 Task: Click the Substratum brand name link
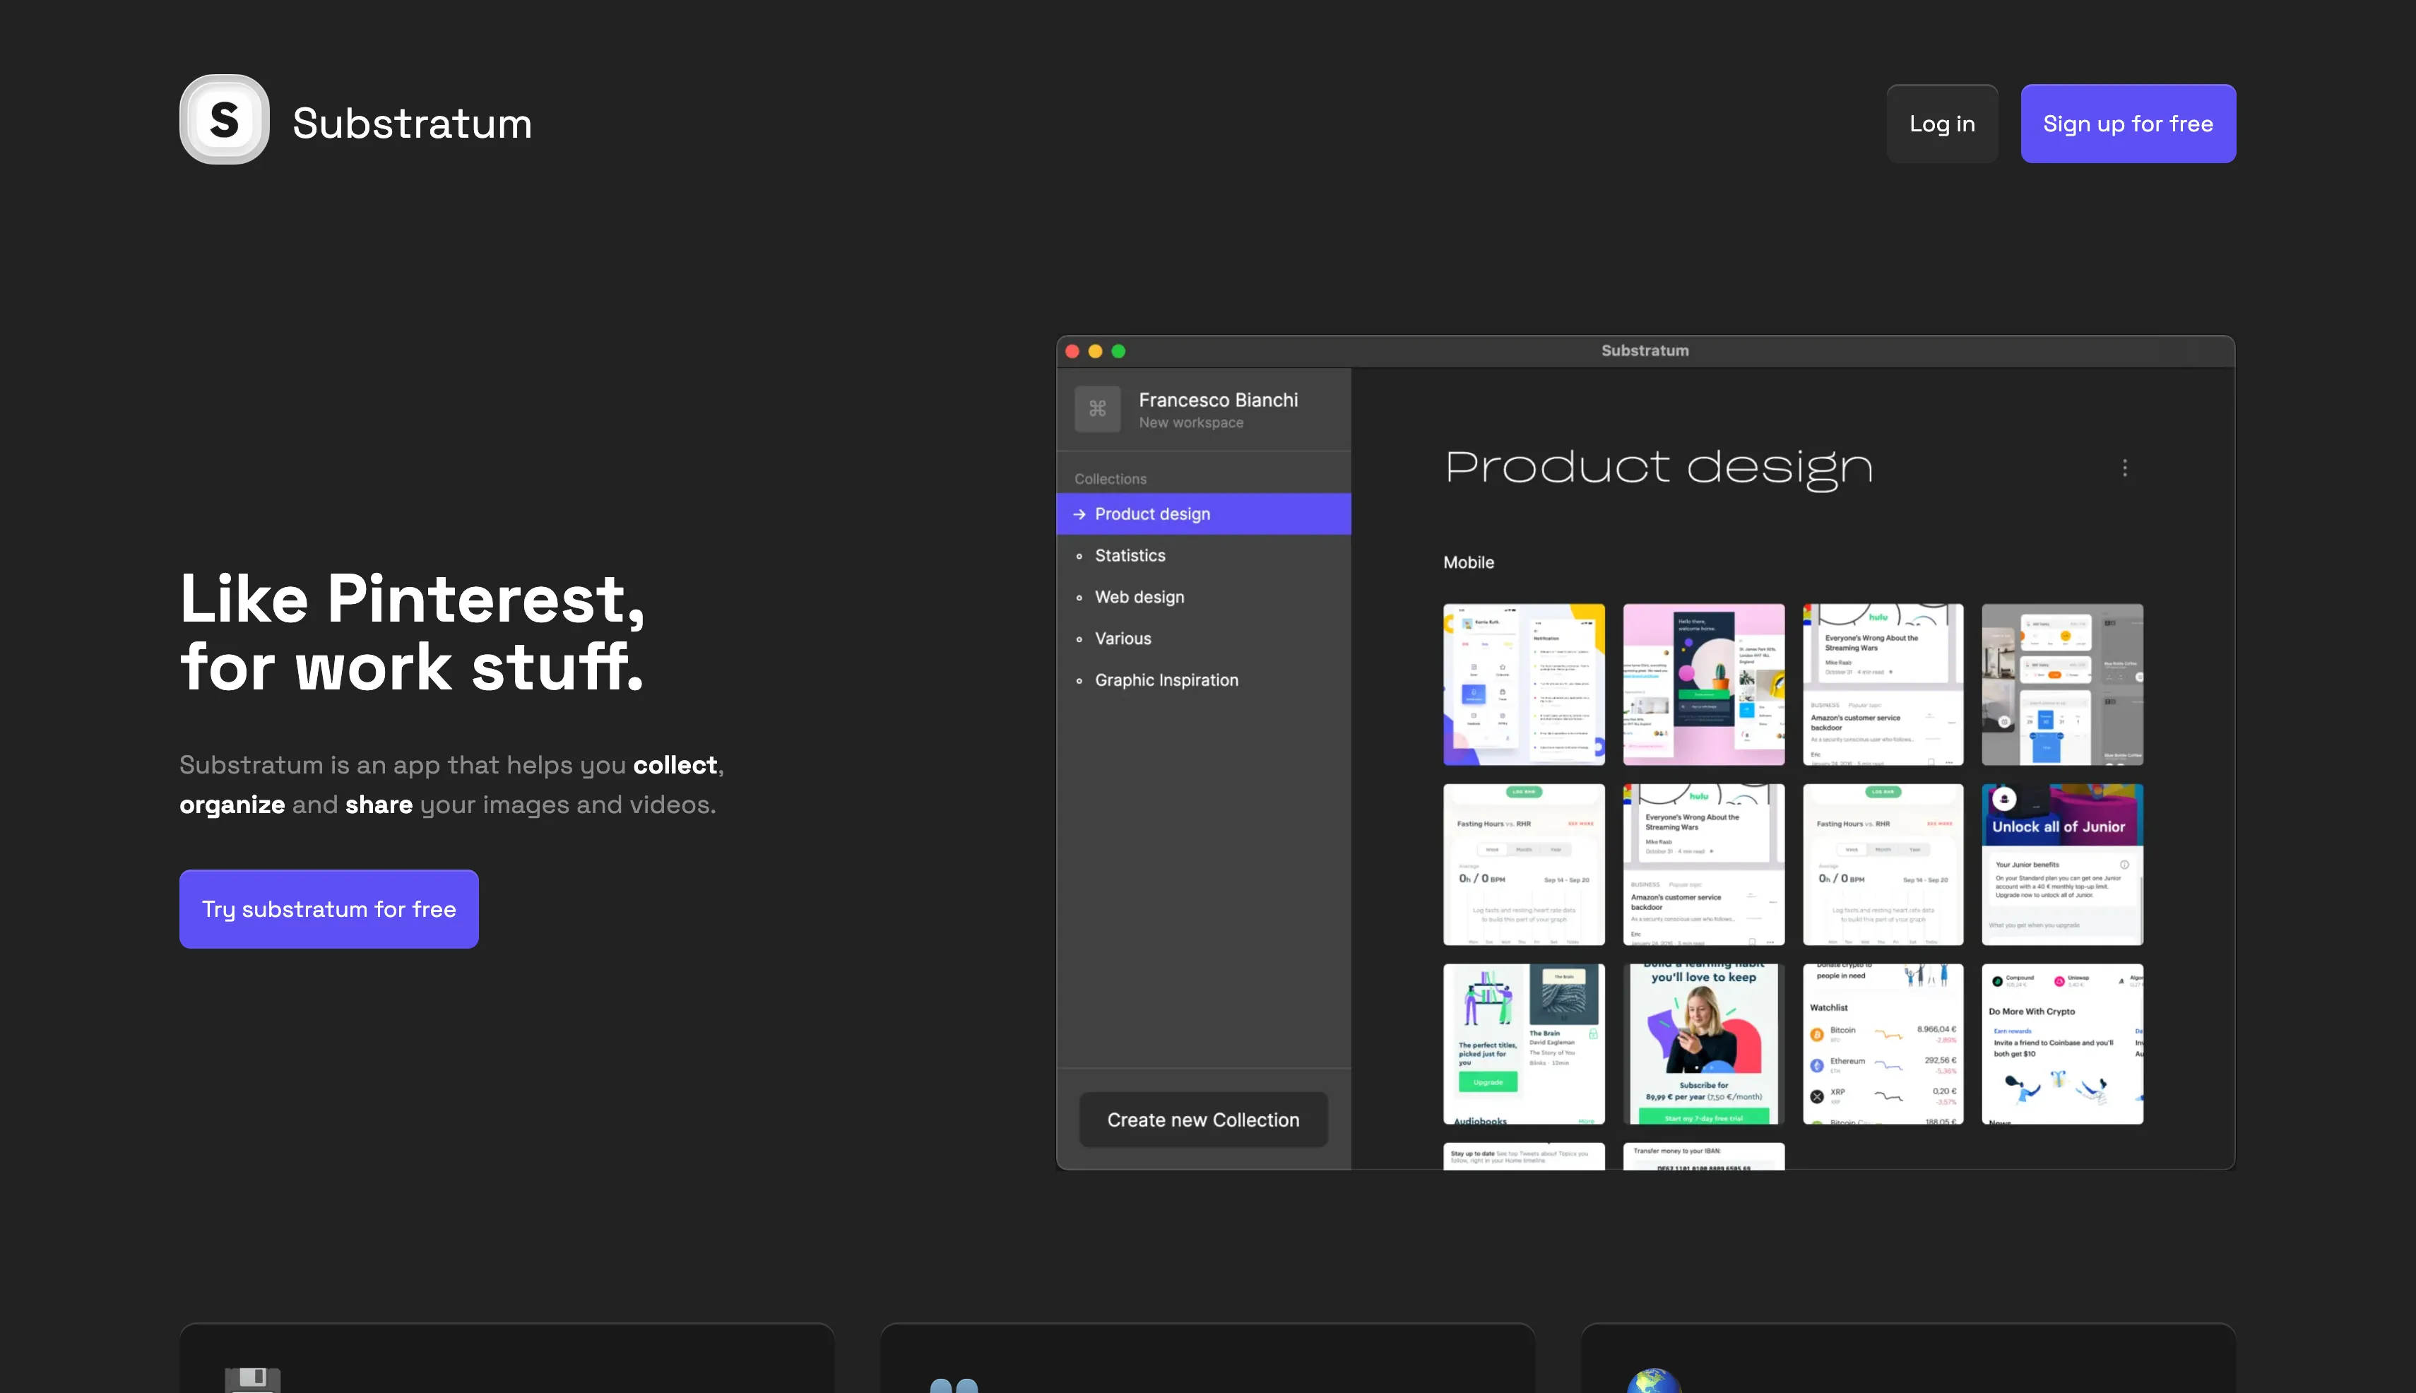pyautogui.click(x=411, y=124)
